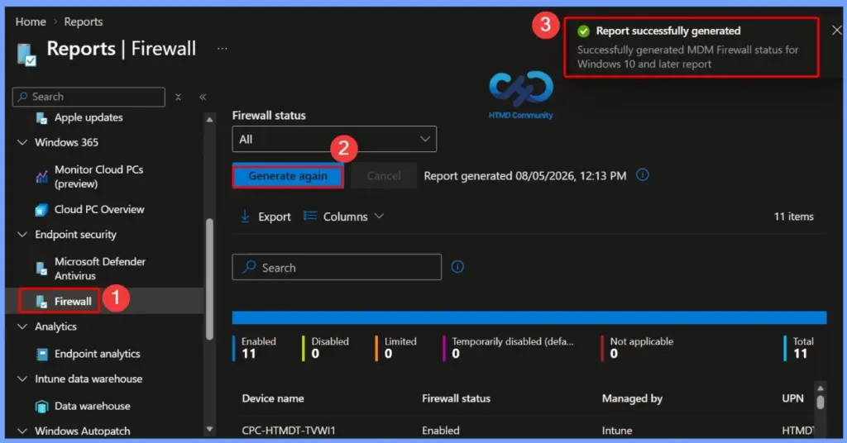Open the Columns chevron menu
The image size is (847, 443).
379,216
